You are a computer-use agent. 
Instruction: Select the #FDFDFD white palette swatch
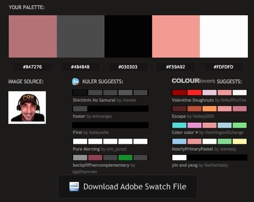click(224, 36)
